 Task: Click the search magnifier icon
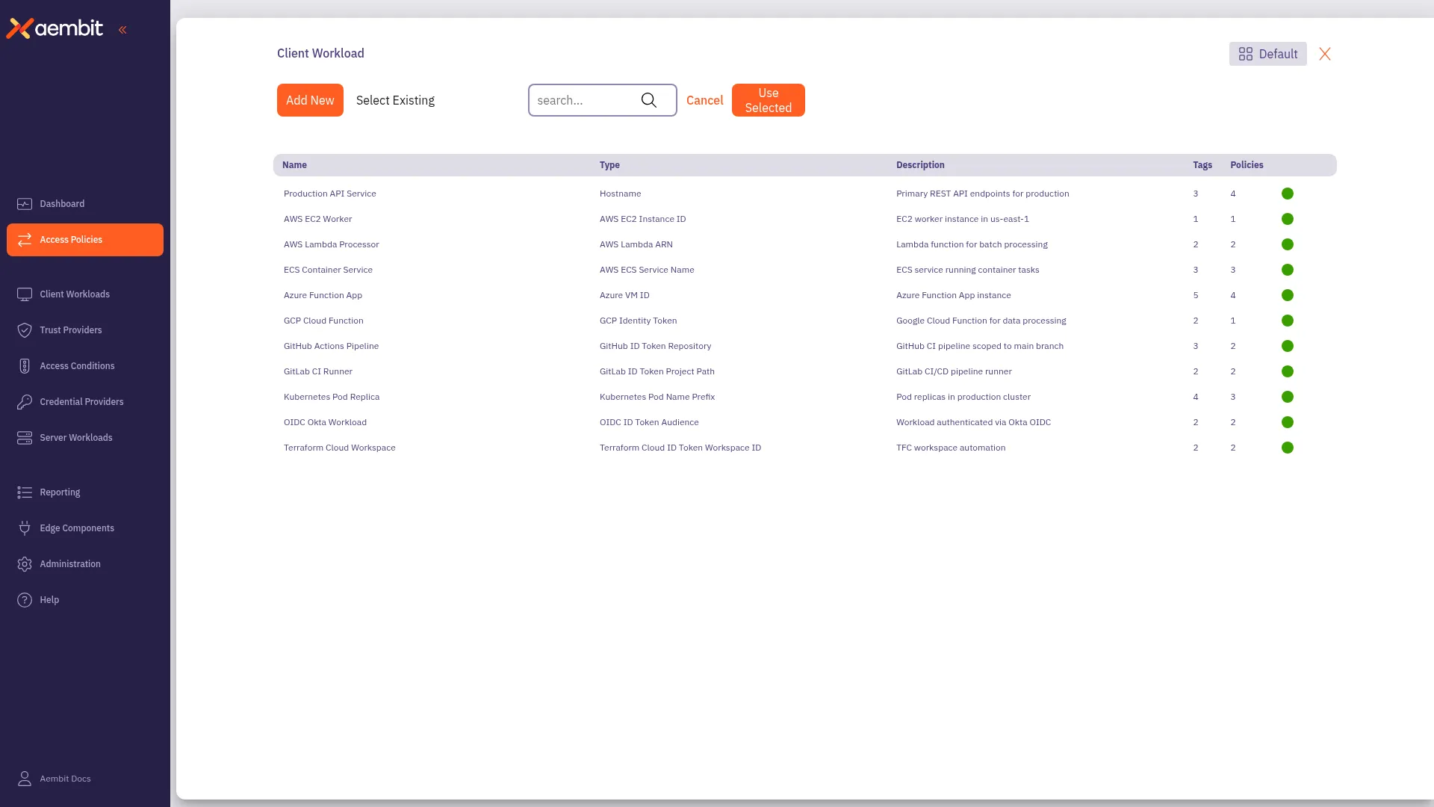(649, 100)
